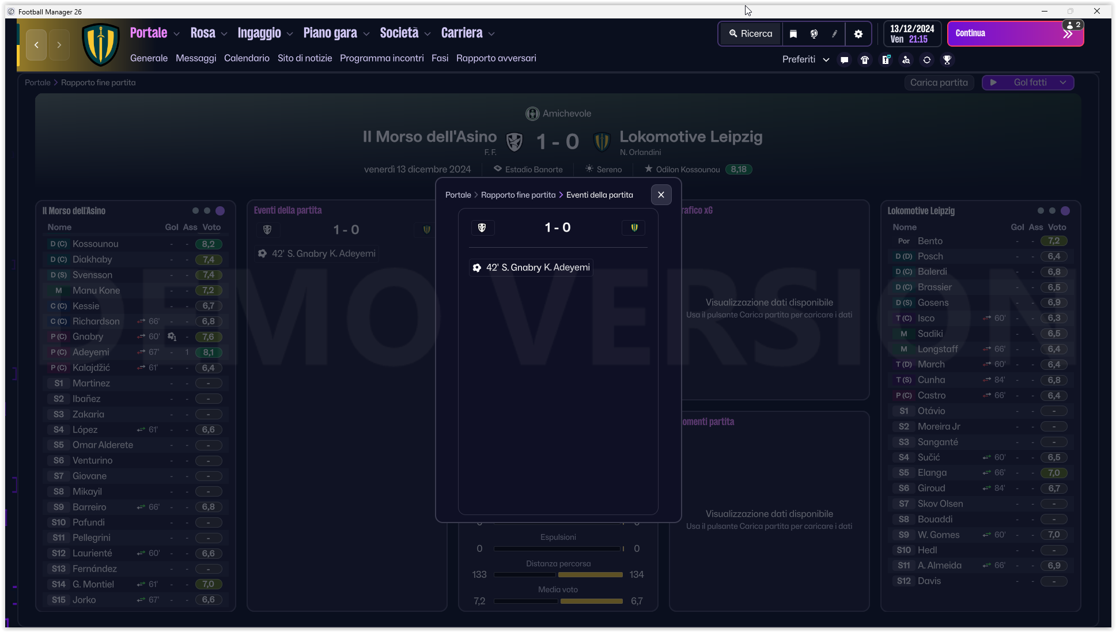The width and height of the screenshot is (1116, 632).
Task: Click the stadium icon beside Estadio Banorte
Action: pos(498,169)
